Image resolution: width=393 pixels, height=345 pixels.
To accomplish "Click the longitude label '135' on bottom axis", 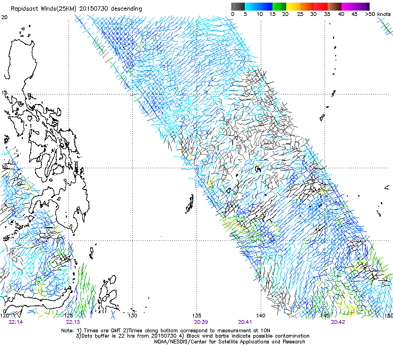I will point(196,315).
